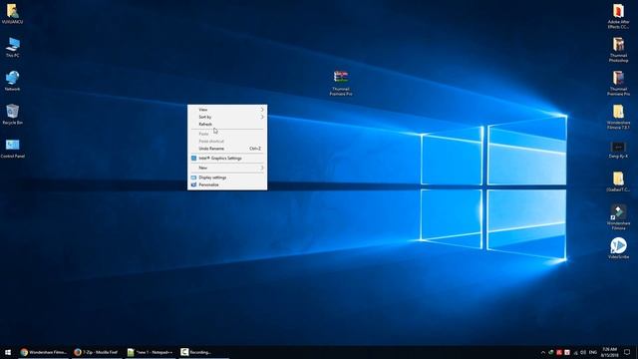
Task: Open the taskbar clock and date
Action: click(609, 352)
